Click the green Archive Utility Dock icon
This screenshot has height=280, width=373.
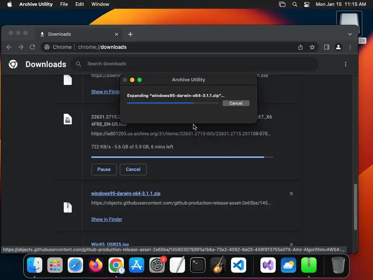[309, 265]
